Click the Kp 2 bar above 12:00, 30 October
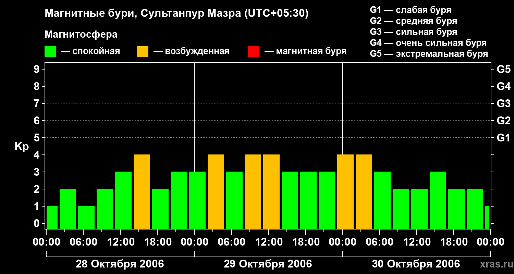 [x=419, y=209]
